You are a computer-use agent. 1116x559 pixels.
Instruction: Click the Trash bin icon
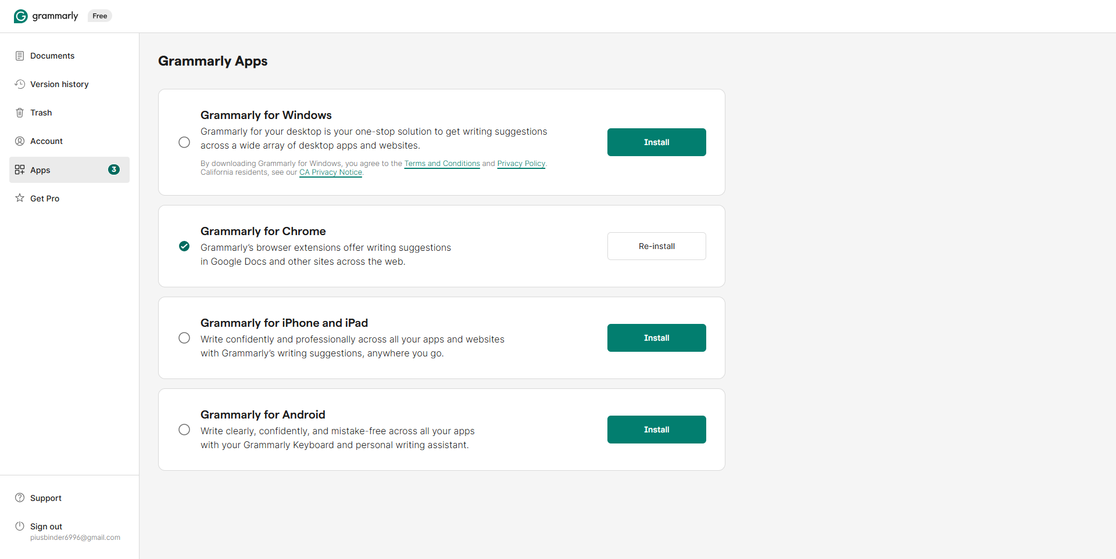(x=20, y=113)
